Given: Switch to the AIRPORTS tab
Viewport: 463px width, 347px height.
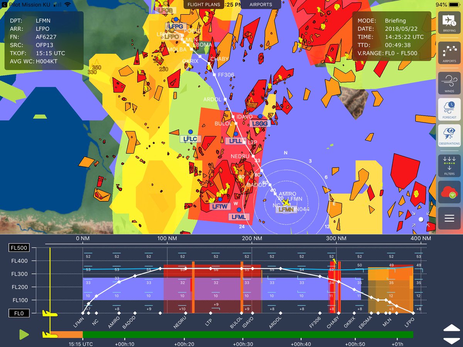Looking at the screenshot, I should click(x=260, y=5).
